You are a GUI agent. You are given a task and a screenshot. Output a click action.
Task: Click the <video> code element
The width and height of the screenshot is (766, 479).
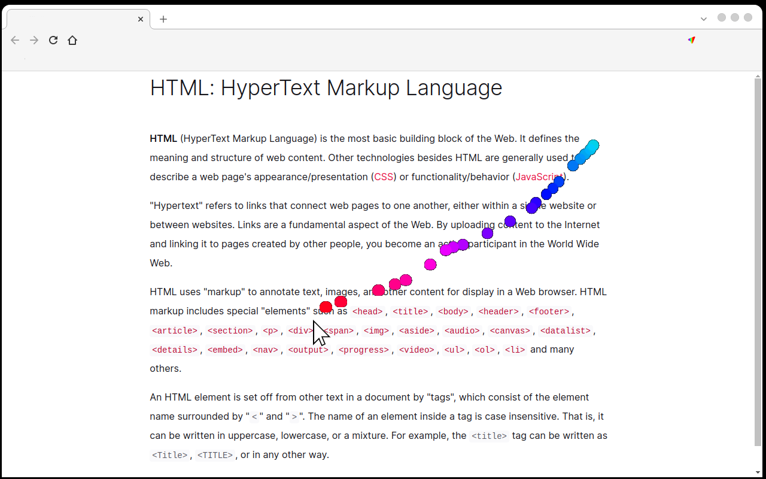(417, 350)
